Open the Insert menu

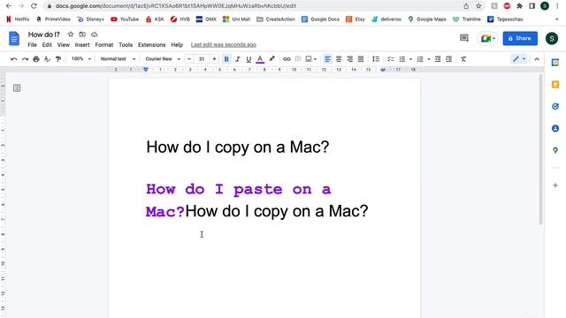point(82,45)
